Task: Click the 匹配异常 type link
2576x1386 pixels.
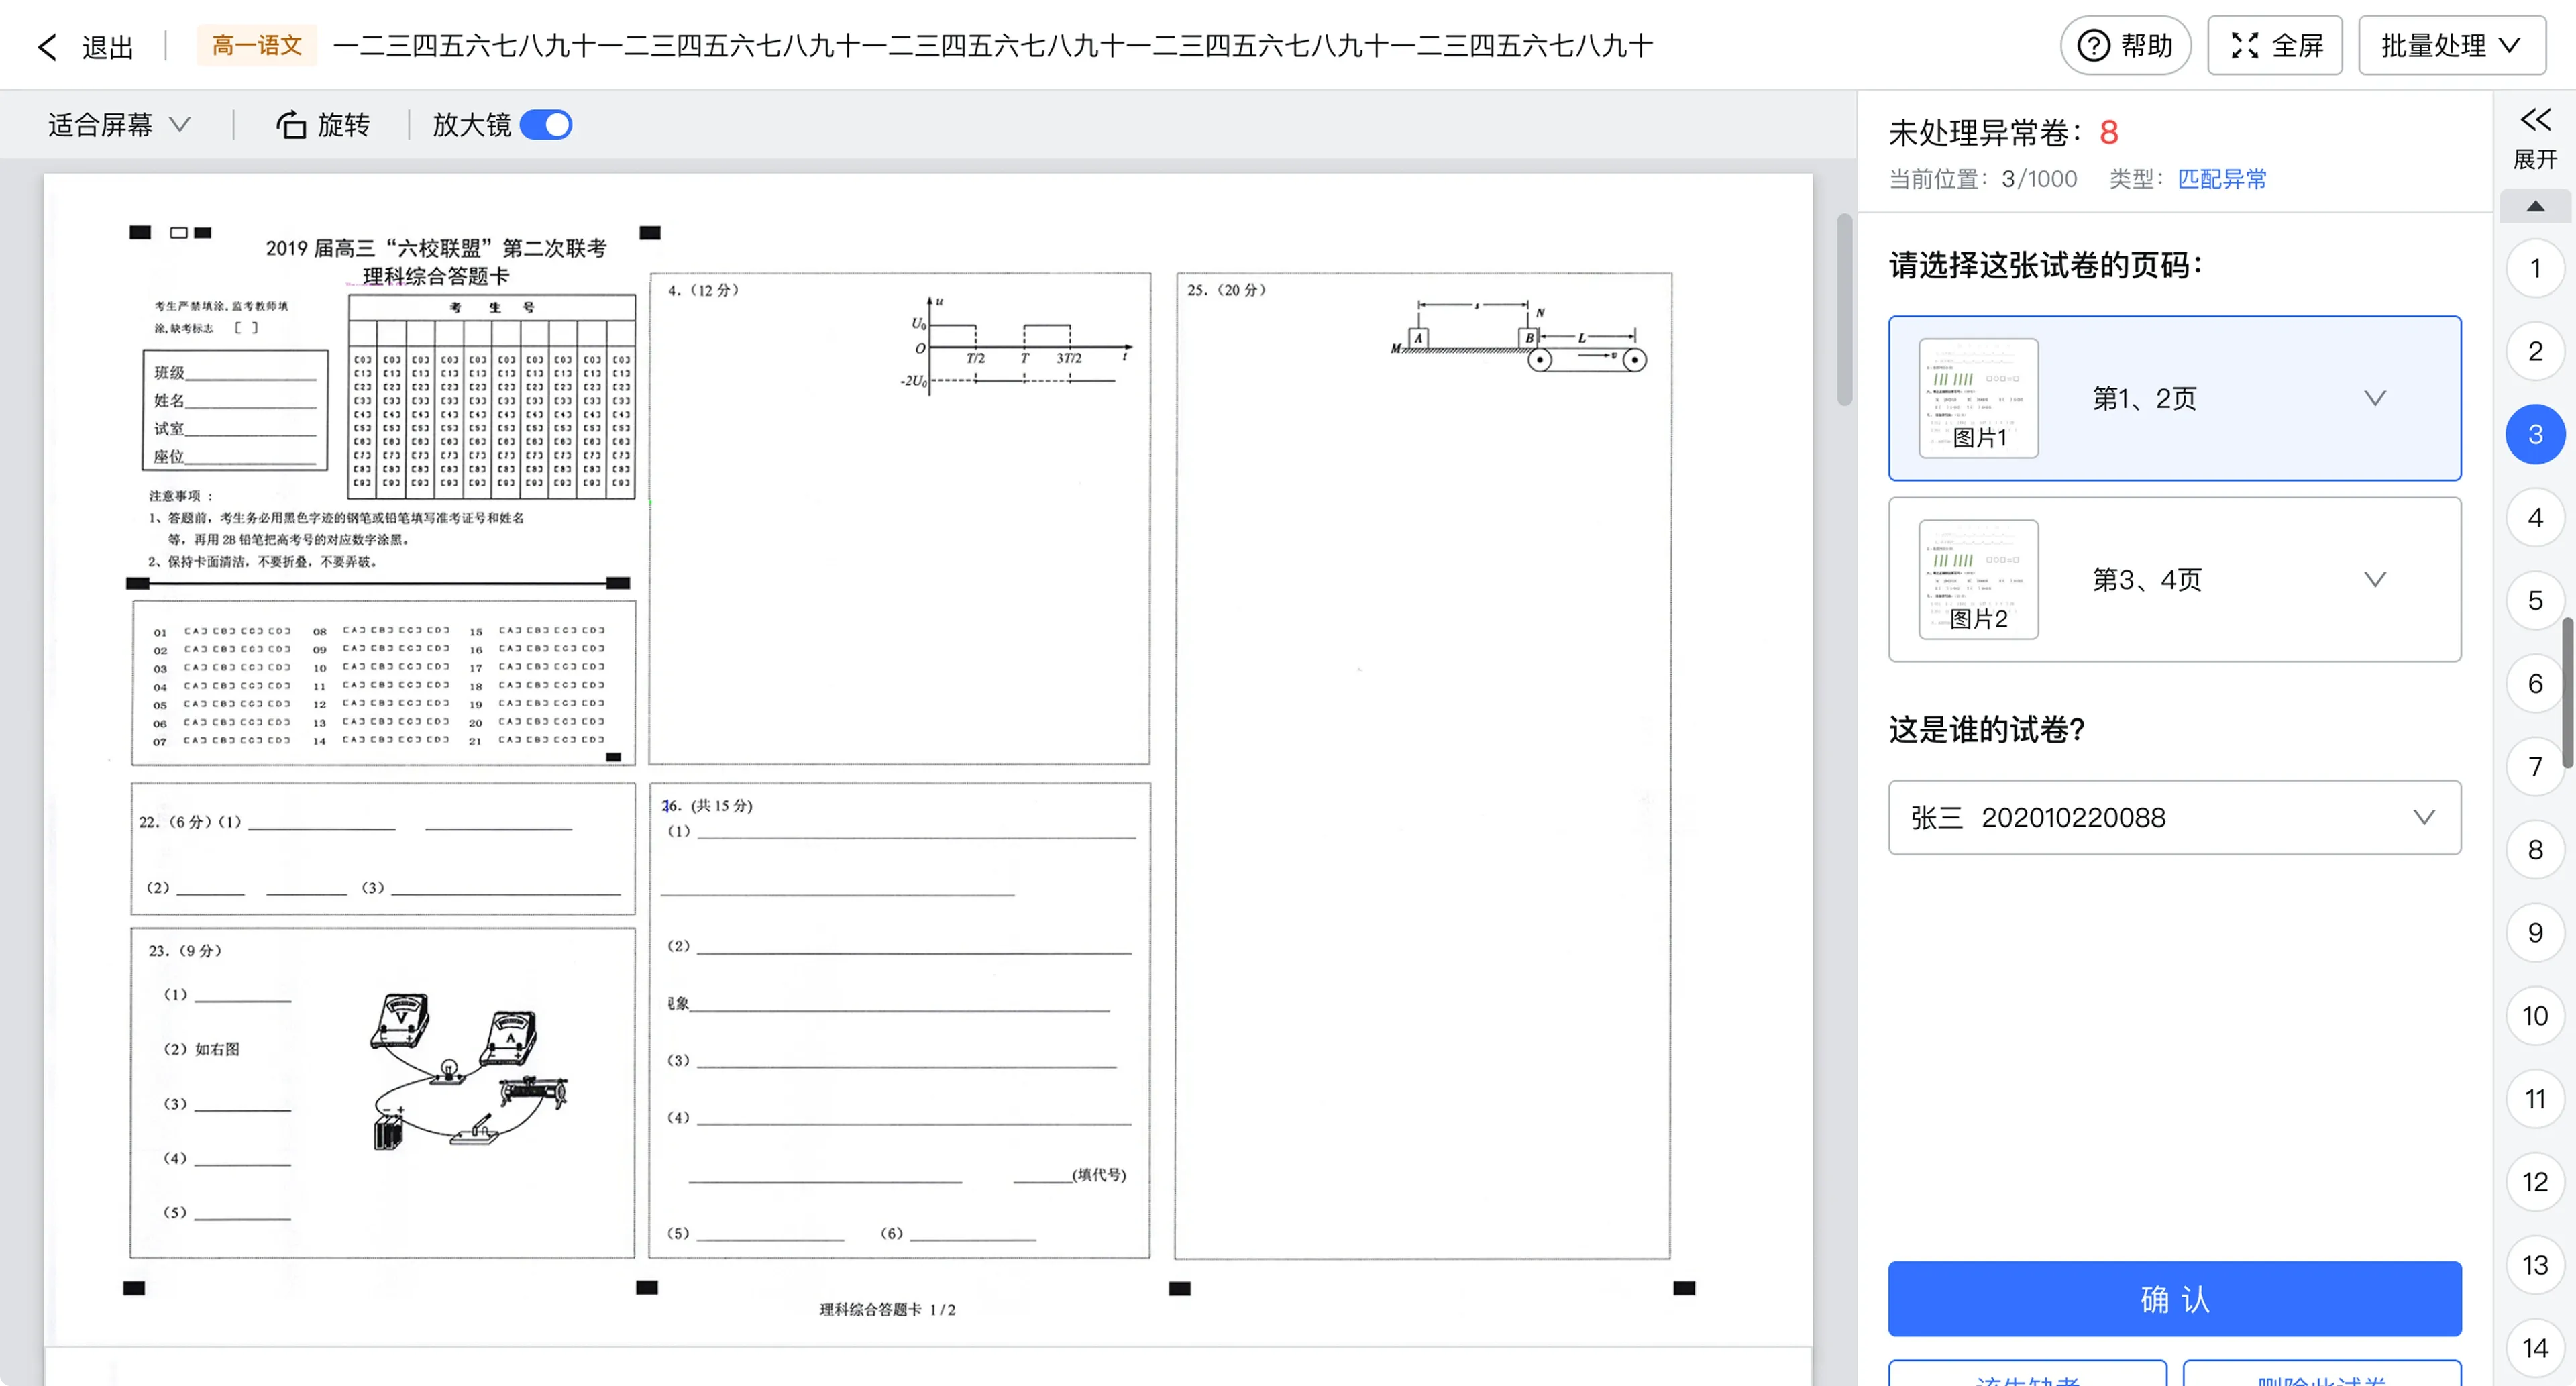Action: [x=2222, y=179]
